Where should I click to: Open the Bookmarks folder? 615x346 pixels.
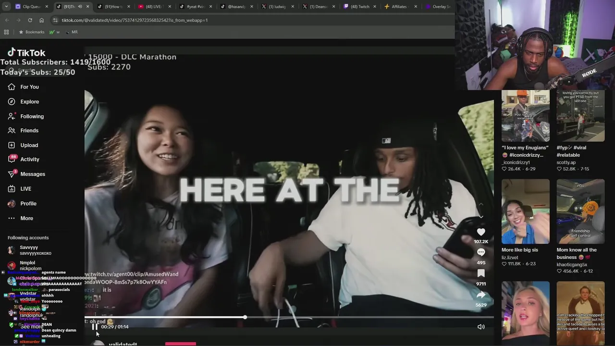pyautogui.click(x=32, y=32)
